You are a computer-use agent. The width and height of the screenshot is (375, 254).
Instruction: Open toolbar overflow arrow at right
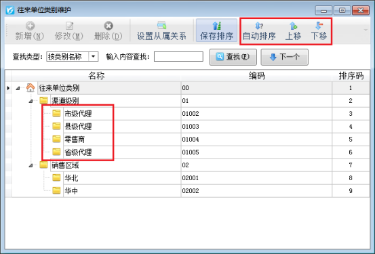366,30
